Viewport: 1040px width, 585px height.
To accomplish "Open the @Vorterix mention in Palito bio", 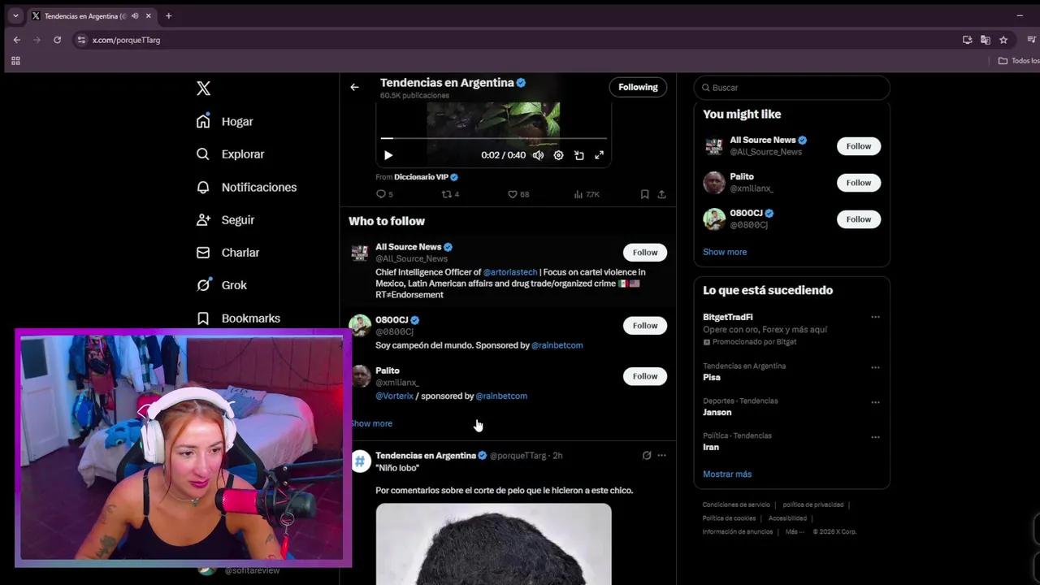I will 394,396.
